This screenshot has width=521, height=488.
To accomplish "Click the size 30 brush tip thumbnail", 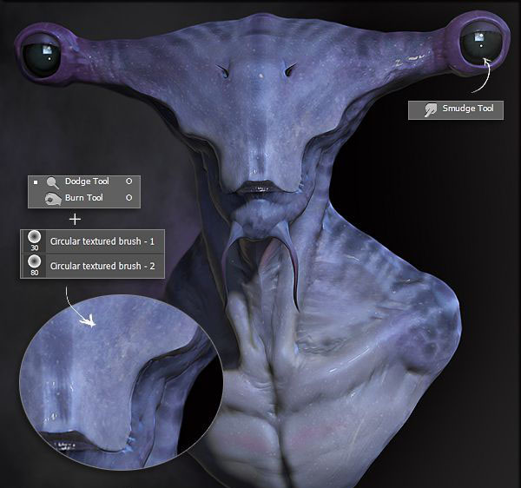I will [34, 237].
